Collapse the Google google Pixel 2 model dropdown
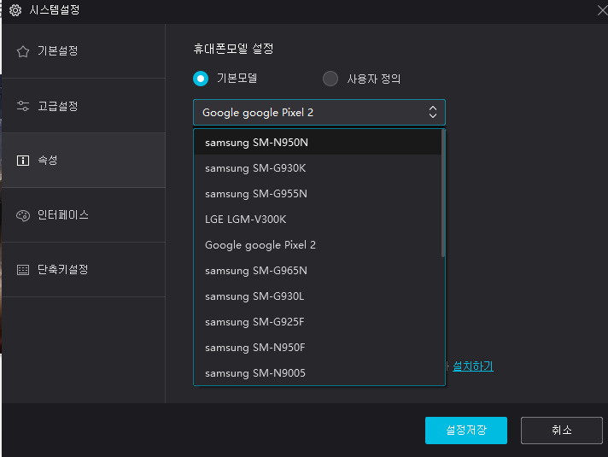Image resolution: width=608 pixels, height=457 pixels. [319, 113]
